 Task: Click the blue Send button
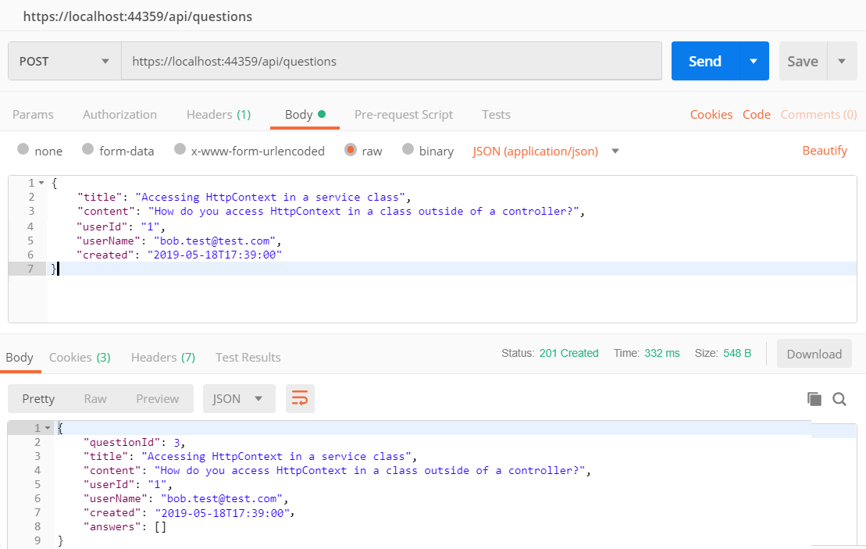tap(705, 61)
